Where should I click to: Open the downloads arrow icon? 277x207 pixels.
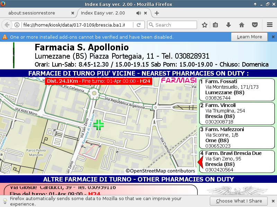229,25
